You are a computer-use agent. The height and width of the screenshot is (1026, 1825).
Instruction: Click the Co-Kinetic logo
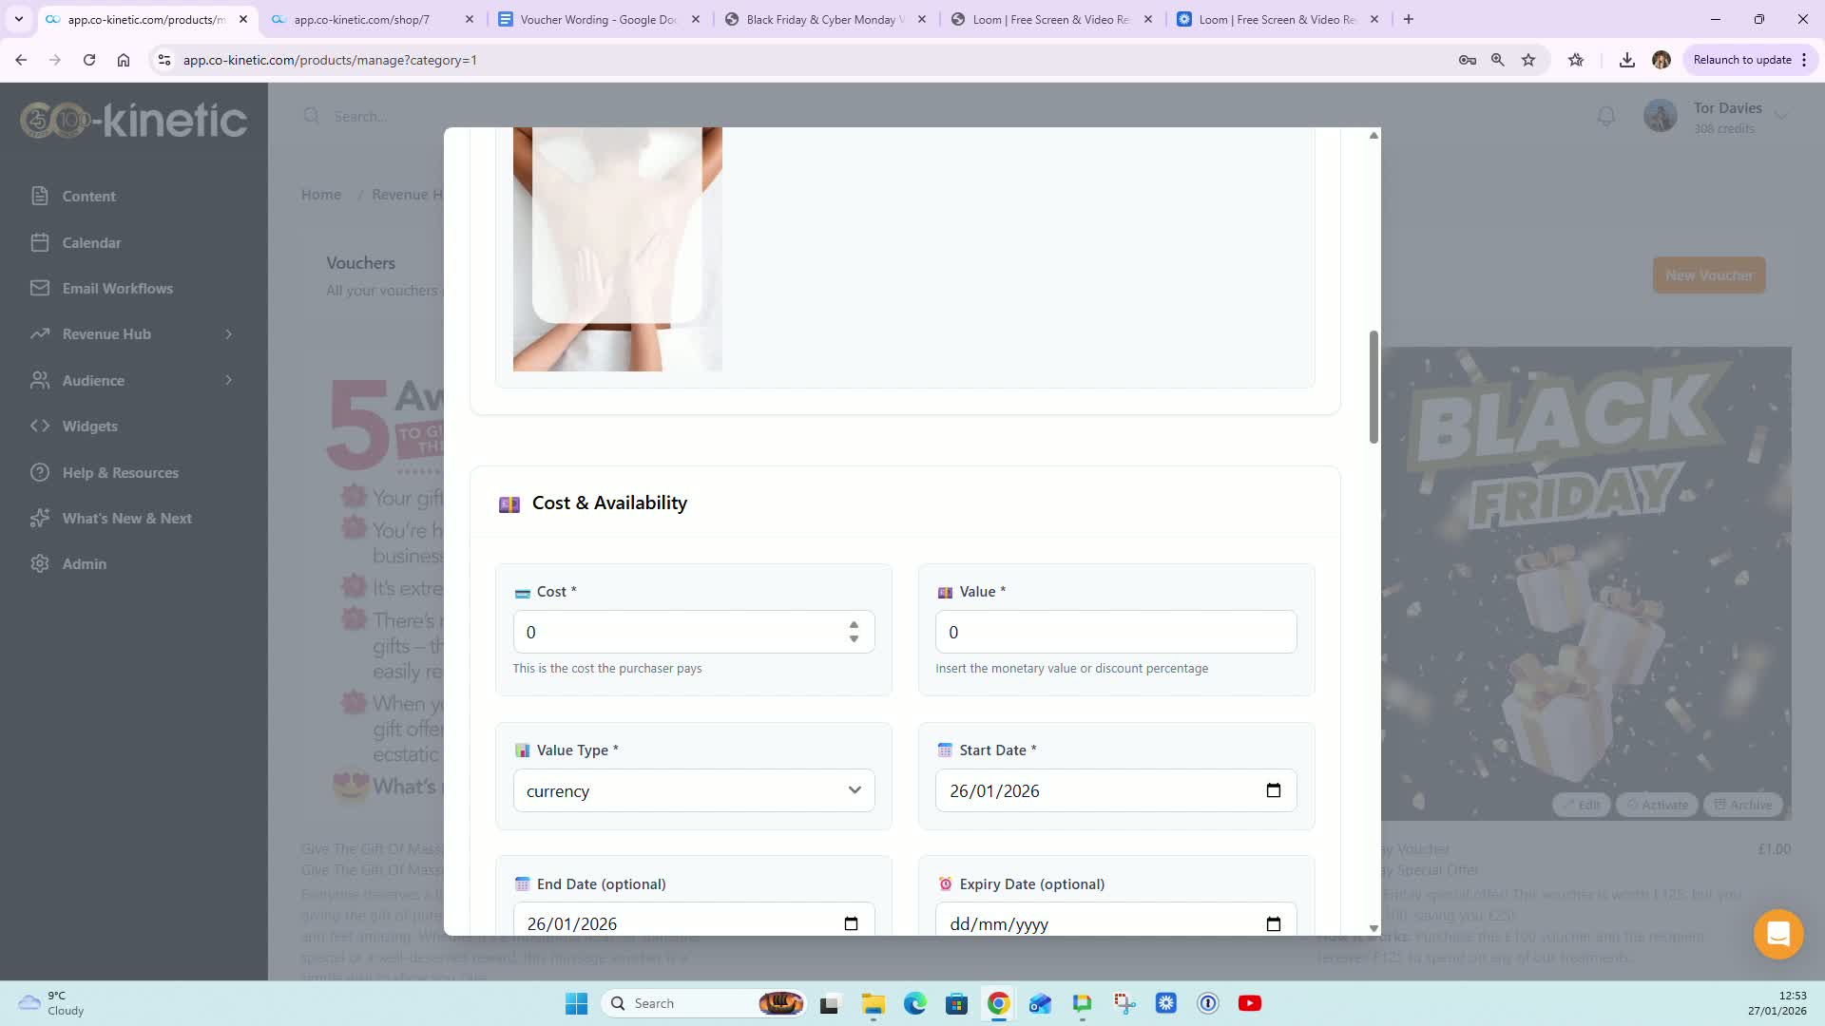coord(133,121)
